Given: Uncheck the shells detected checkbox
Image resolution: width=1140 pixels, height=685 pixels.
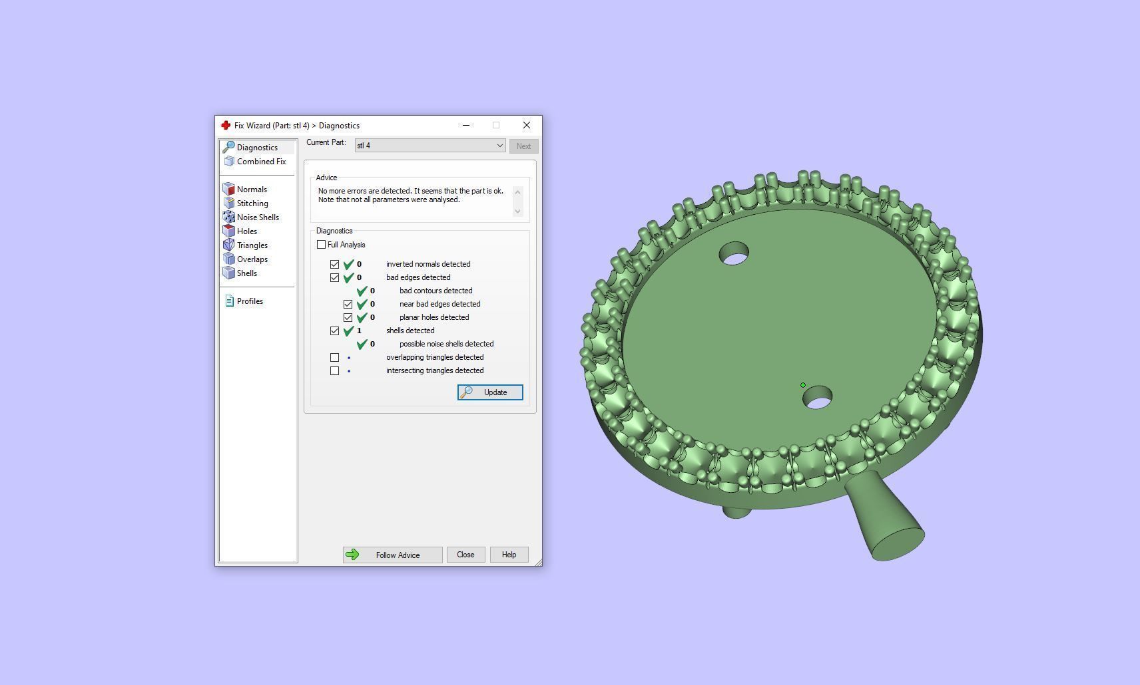Looking at the screenshot, I should pyautogui.click(x=335, y=331).
